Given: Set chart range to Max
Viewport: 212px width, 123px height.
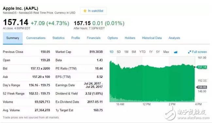Looking at the screenshot, I should point(166,52).
